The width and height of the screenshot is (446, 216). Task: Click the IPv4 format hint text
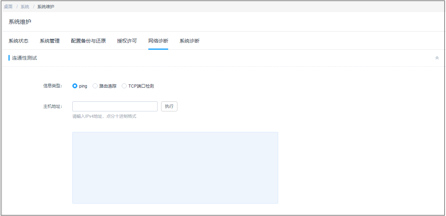(x=104, y=116)
